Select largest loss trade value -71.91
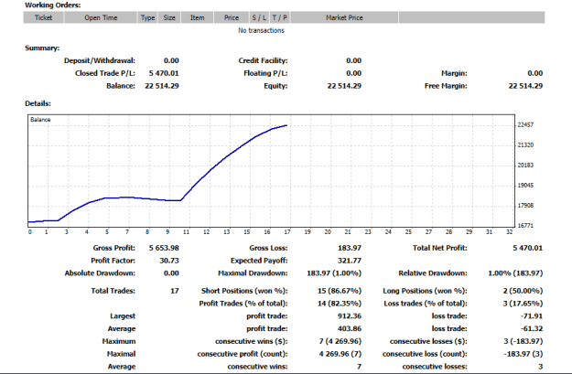Image resolution: width=572 pixels, height=374 pixels. pyautogui.click(x=532, y=316)
